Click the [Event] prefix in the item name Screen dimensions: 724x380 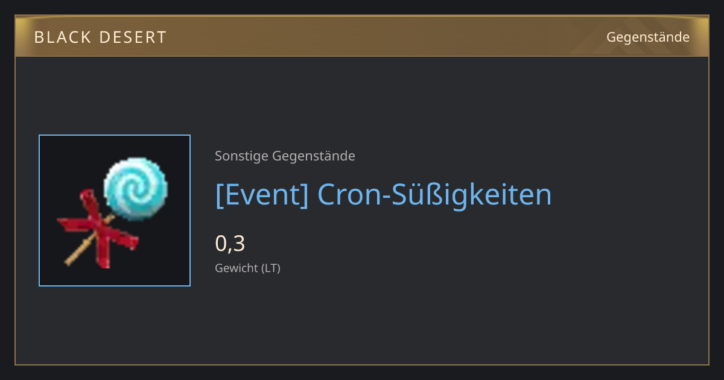tap(262, 195)
